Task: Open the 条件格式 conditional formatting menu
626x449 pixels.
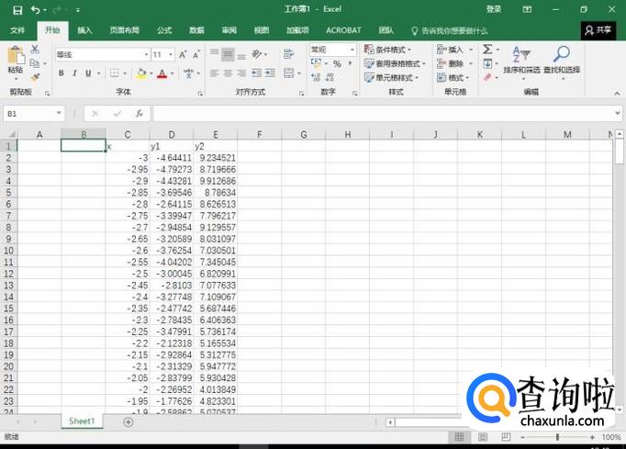Action: click(x=387, y=50)
